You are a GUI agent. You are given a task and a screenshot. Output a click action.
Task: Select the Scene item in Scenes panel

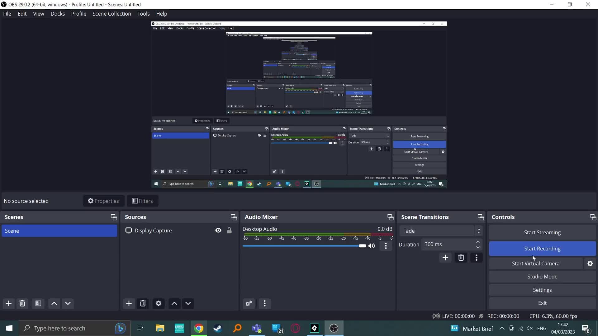click(59, 231)
